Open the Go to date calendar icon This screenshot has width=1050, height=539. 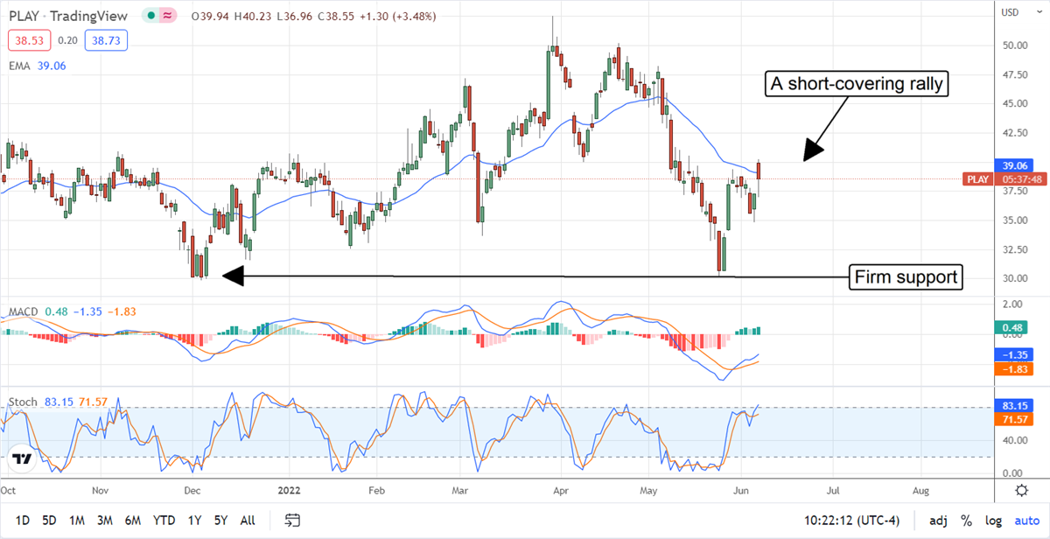293,521
